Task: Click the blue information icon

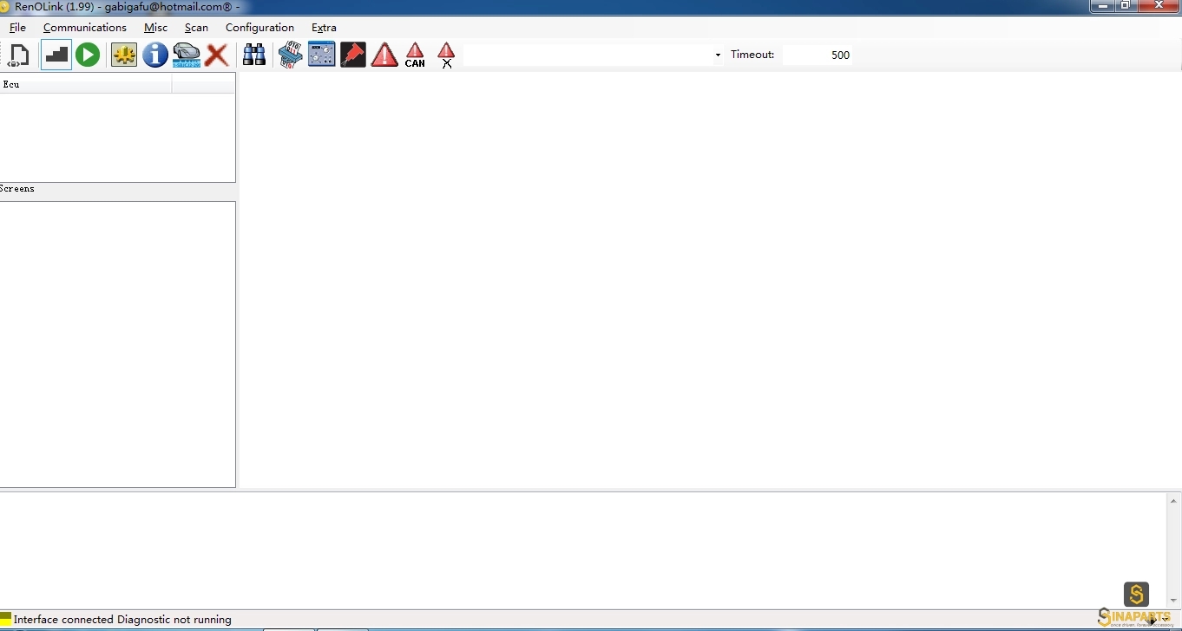Action: pyautogui.click(x=154, y=55)
